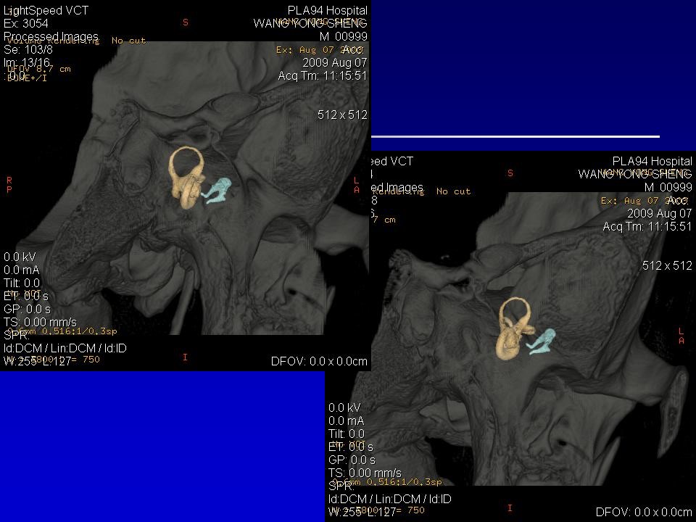Select "TS: 0.00 mm/s" in the upper-left scan

(x=40, y=322)
